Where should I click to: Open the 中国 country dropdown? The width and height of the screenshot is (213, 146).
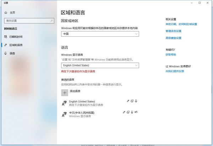coord(100,34)
